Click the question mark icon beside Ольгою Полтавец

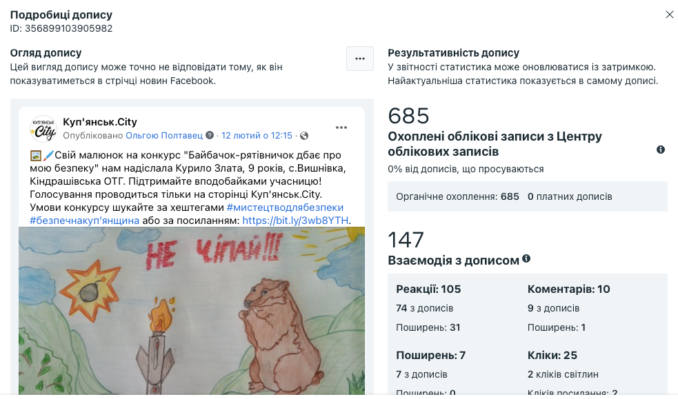point(210,135)
